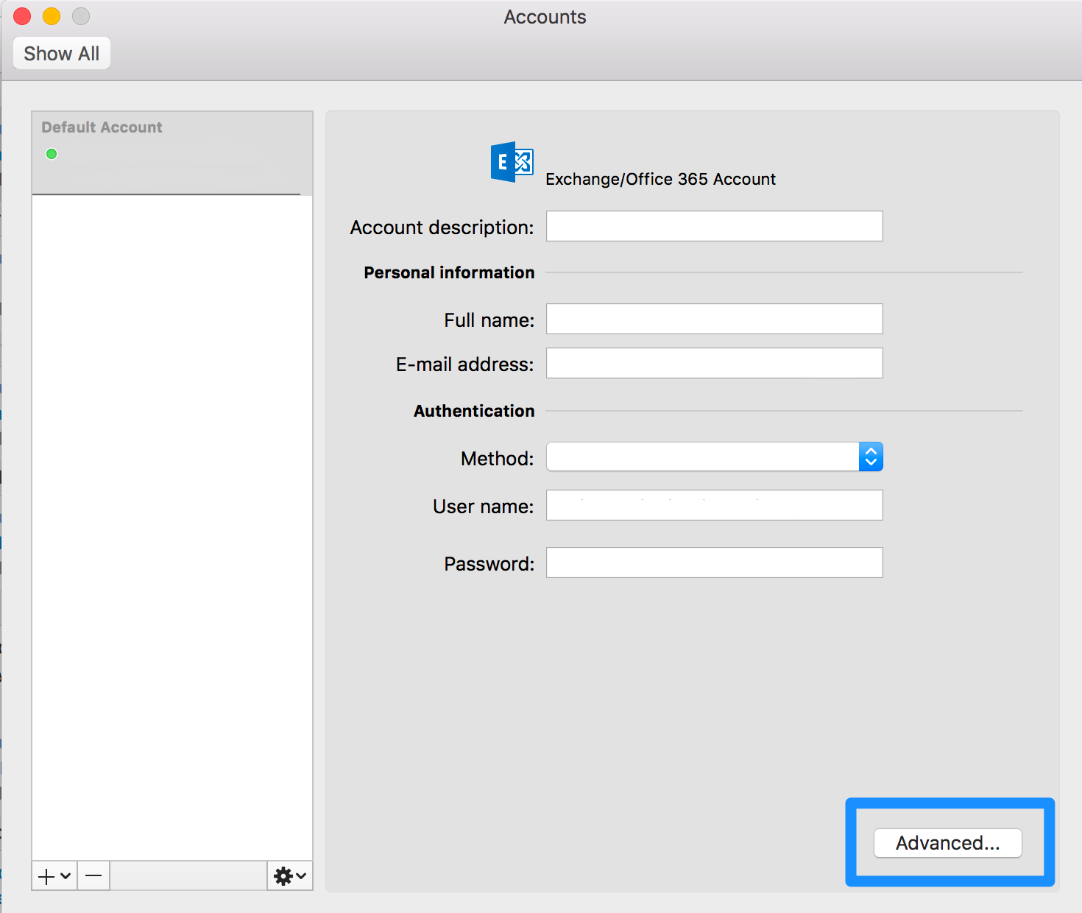The height and width of the screenshot is (913, 1082).
Task: Click the minus icon to remove the account
Action: (93, 875)
